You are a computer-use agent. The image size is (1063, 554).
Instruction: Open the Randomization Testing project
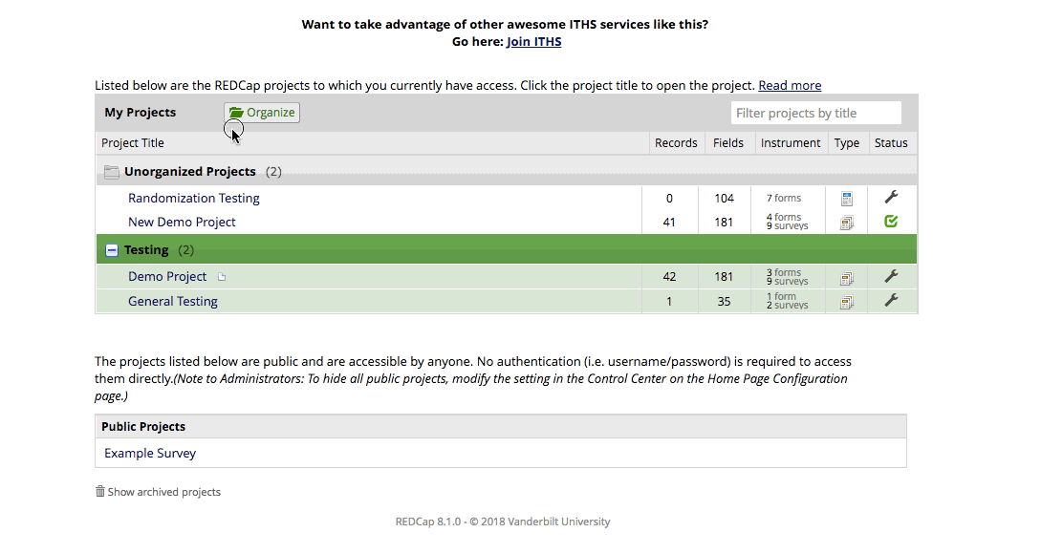click(x=194, y=198)
